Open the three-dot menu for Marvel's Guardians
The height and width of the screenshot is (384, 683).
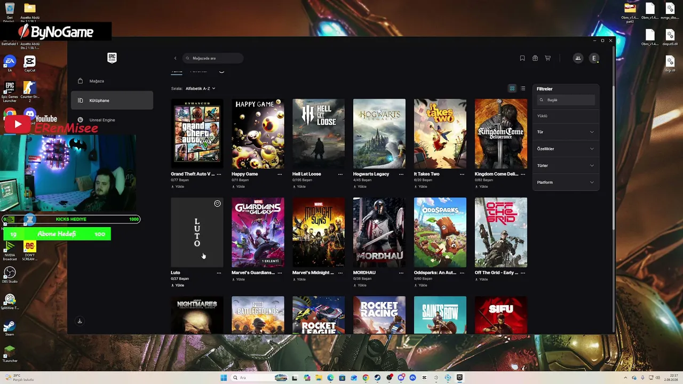click(280, 273)
